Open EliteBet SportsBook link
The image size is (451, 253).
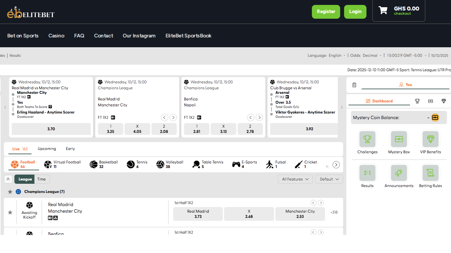(x=189, y=36)
